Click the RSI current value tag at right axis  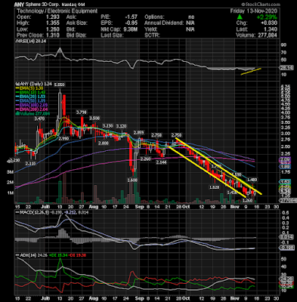tap(286, 68)
